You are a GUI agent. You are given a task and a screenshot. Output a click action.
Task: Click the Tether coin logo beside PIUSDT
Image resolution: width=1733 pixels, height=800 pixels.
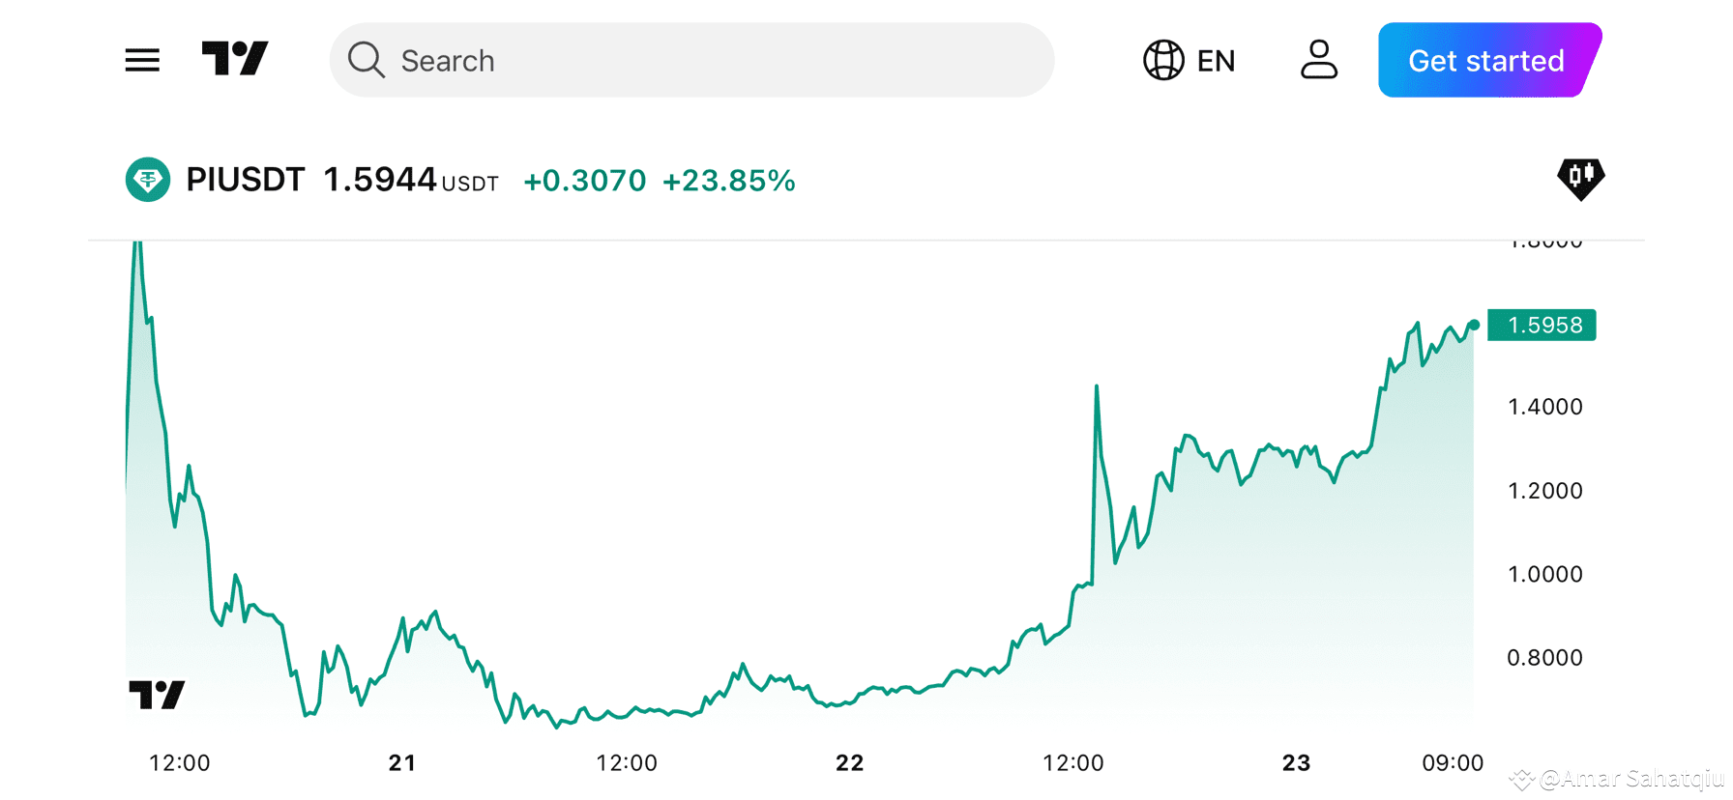click(x=147, y=179)
